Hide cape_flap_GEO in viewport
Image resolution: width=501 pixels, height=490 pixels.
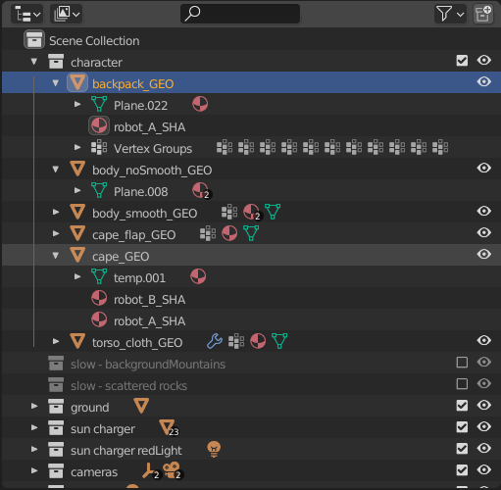click(483, 232)
